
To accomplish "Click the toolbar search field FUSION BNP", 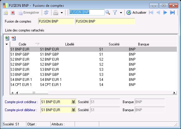I will point(87,12).
